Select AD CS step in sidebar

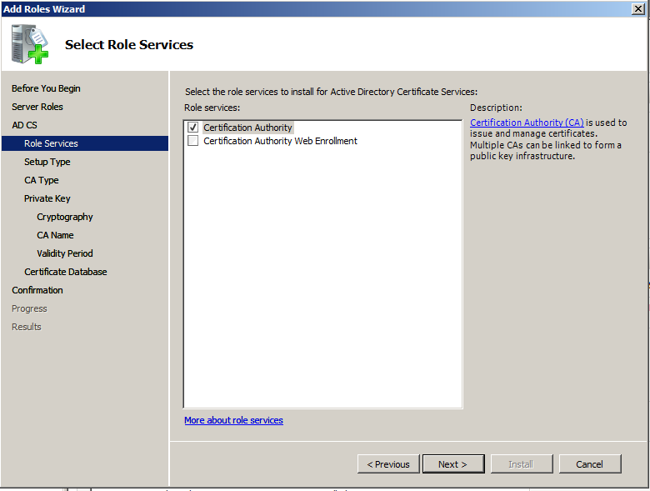[24, 125]
